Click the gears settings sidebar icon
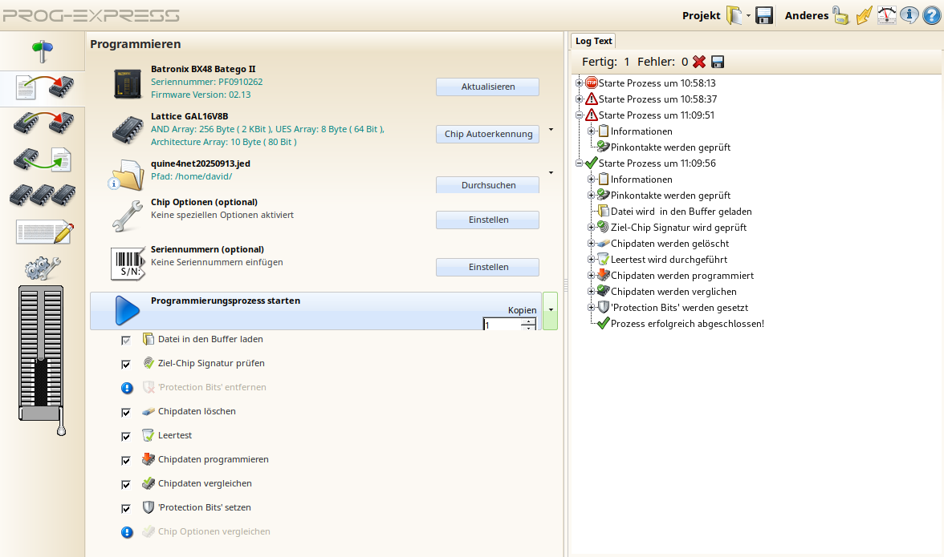 tap(43, 268)
